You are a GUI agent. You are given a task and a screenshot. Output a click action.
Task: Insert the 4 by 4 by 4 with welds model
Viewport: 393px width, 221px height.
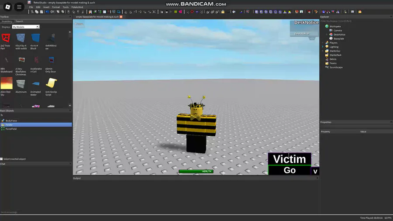21,41
